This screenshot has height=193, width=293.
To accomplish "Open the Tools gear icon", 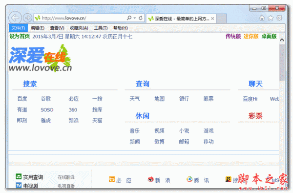I will click(x=279, y=18).
